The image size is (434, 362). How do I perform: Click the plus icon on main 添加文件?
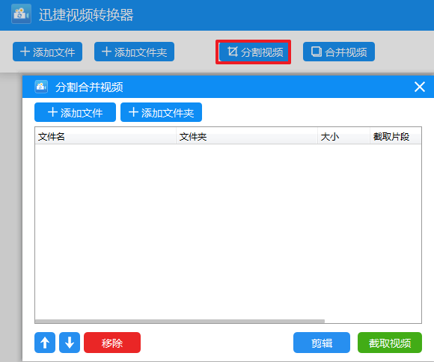25,52
